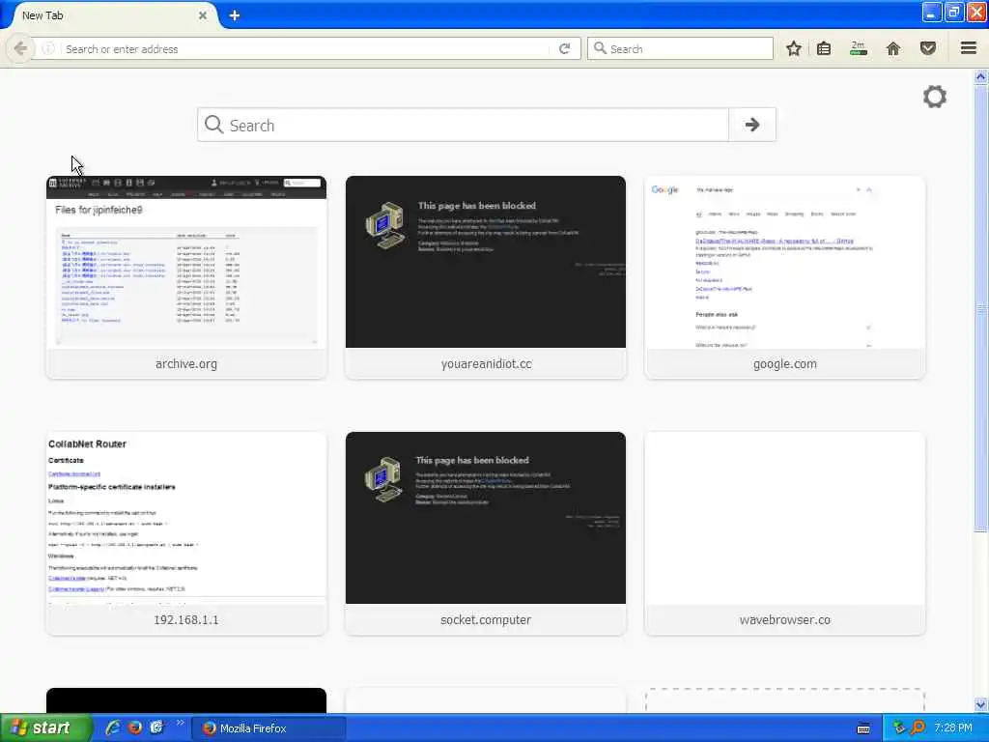Open the downloads progress indicator (2m)

(859, 48)
